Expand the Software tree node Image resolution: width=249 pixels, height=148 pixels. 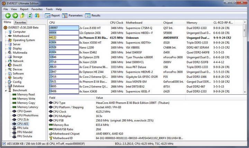pos(6,74)
